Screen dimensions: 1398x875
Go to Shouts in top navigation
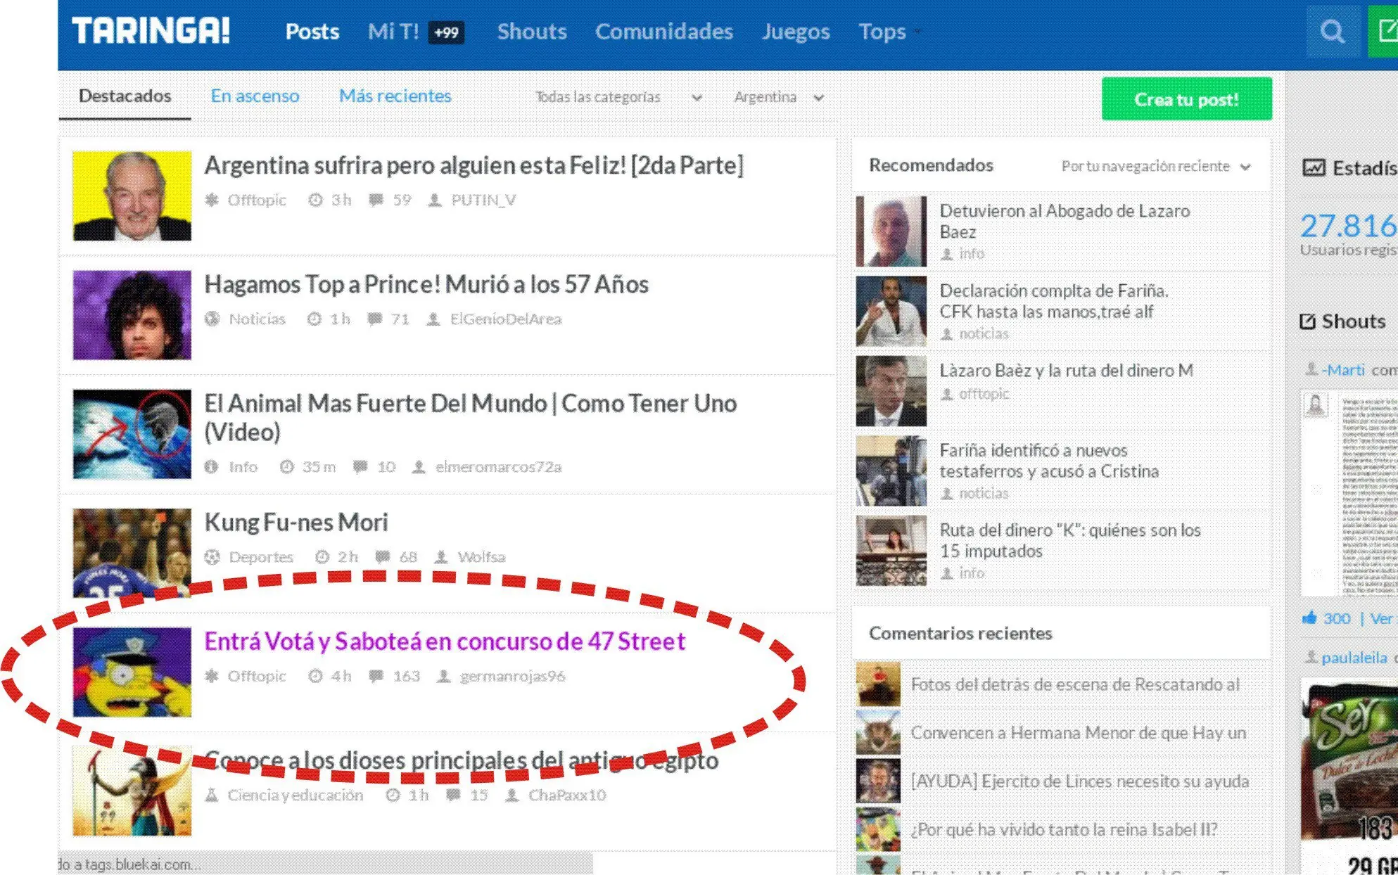coord(531,32)
